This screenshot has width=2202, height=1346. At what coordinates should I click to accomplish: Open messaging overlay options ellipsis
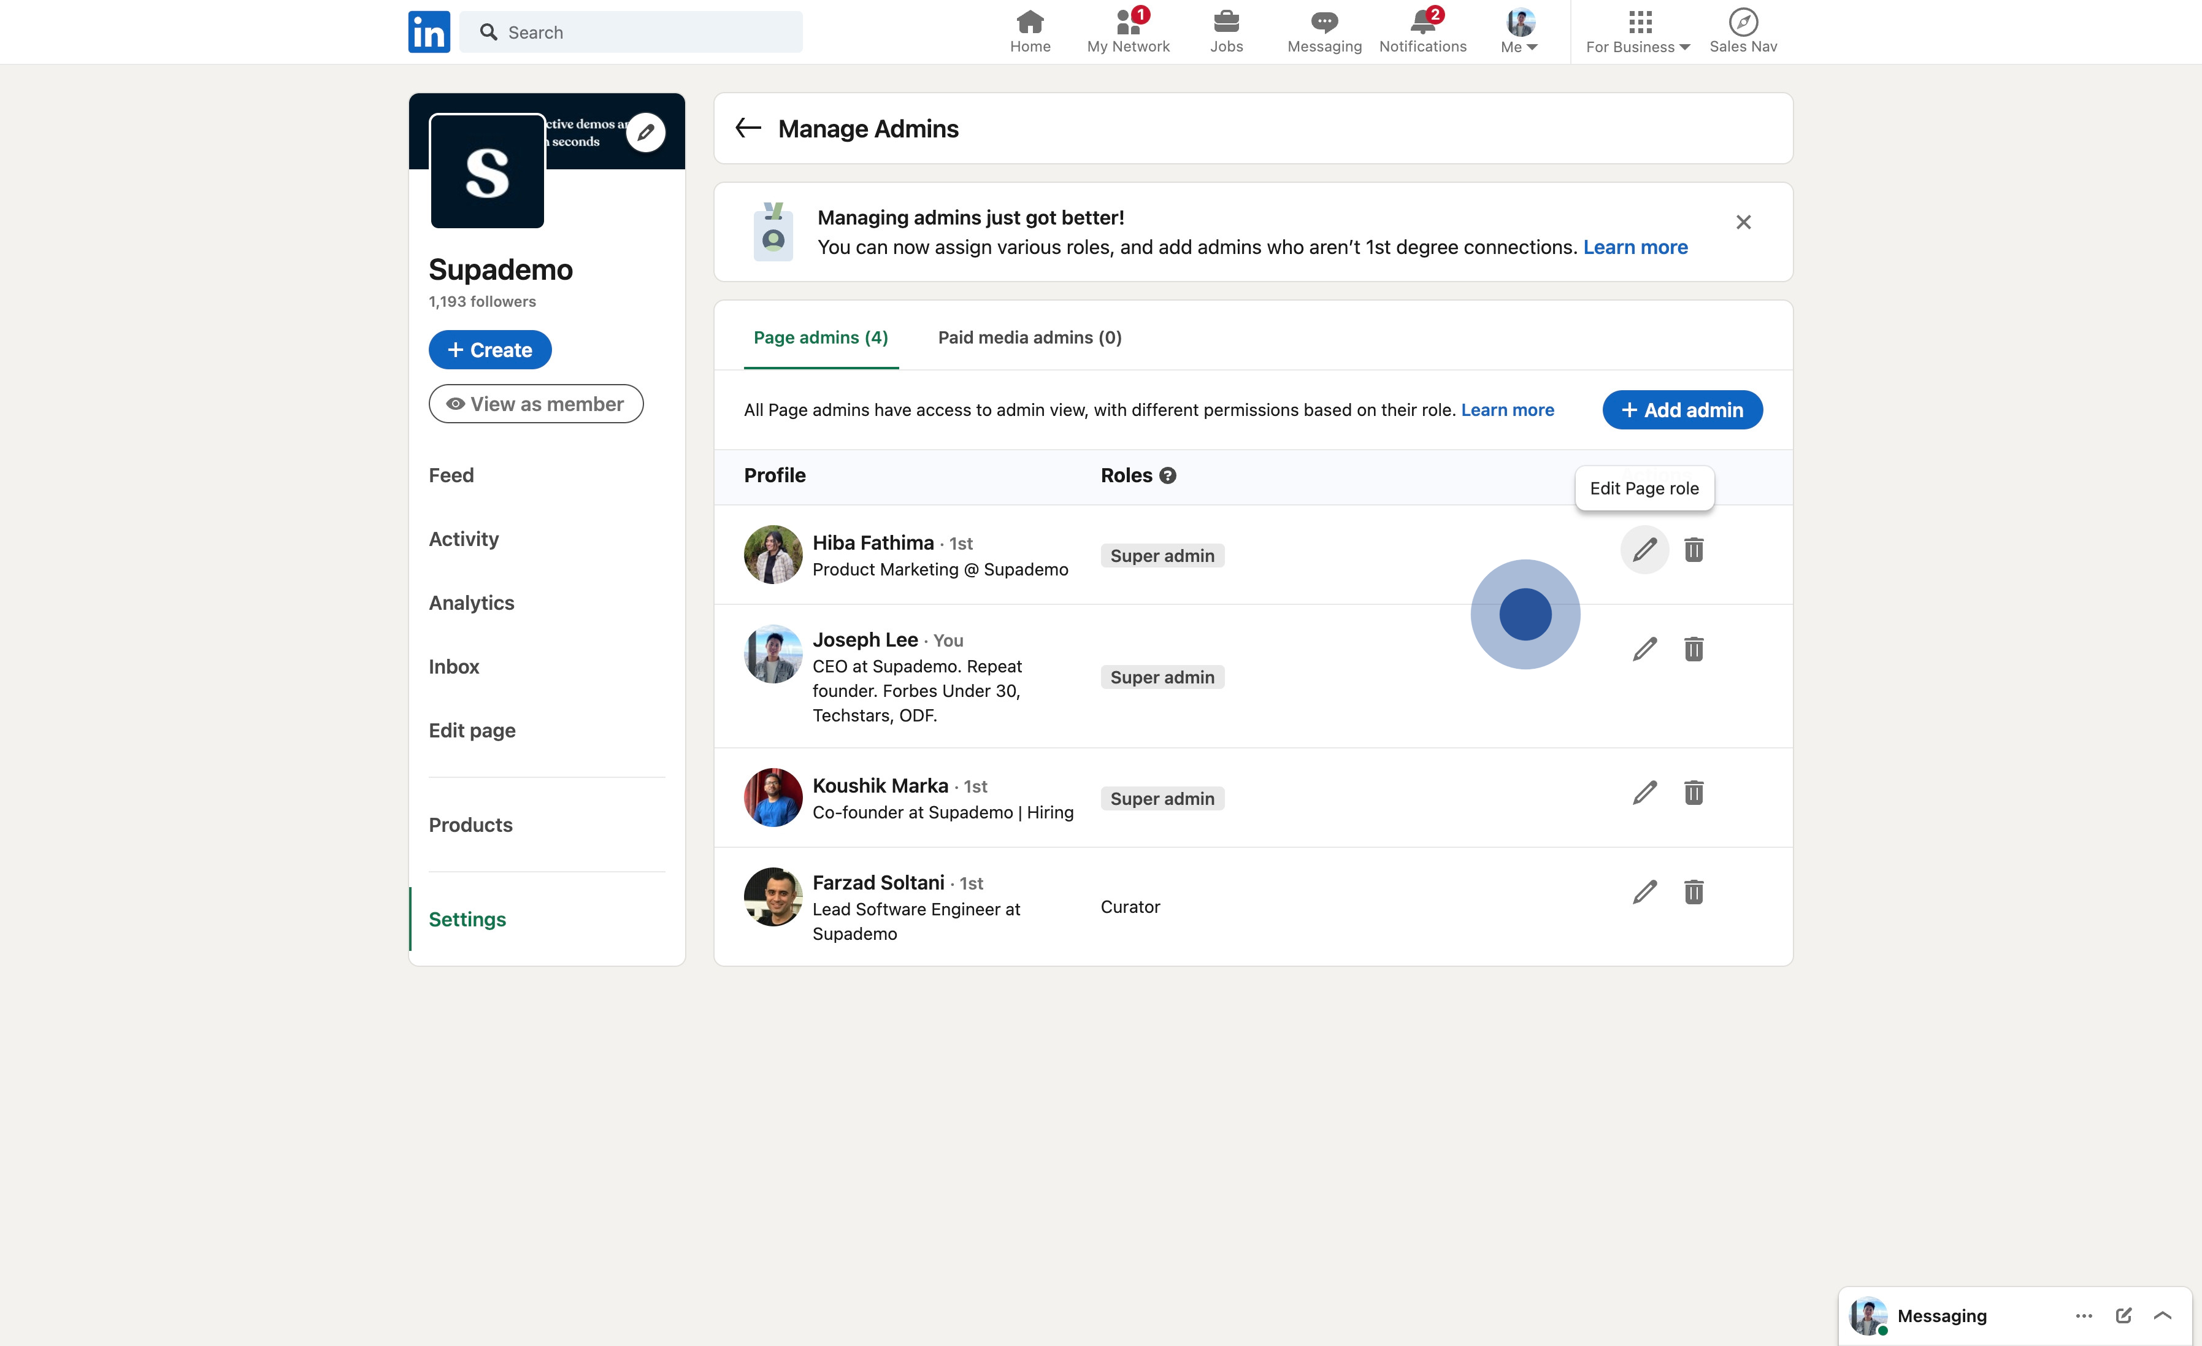(x=2083, y=1315)
